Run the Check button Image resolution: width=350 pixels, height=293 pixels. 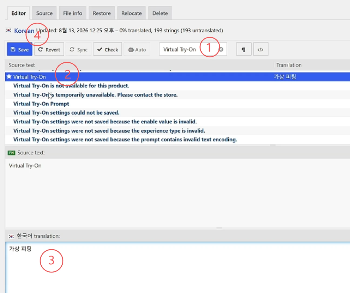coord(108,49)
